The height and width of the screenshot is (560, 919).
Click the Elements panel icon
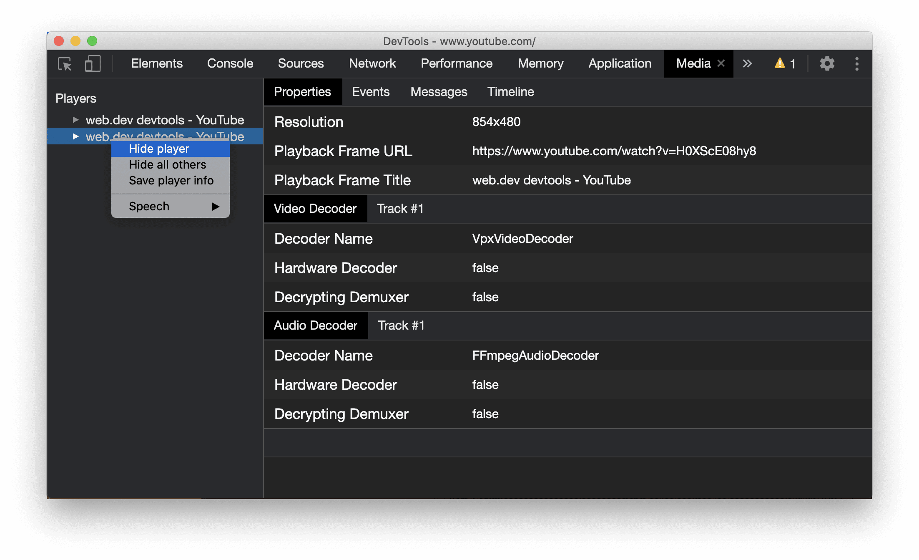156,64
